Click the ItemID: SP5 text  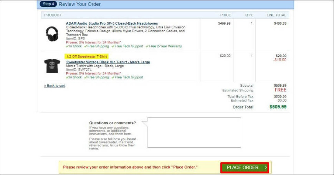point(75,38)
